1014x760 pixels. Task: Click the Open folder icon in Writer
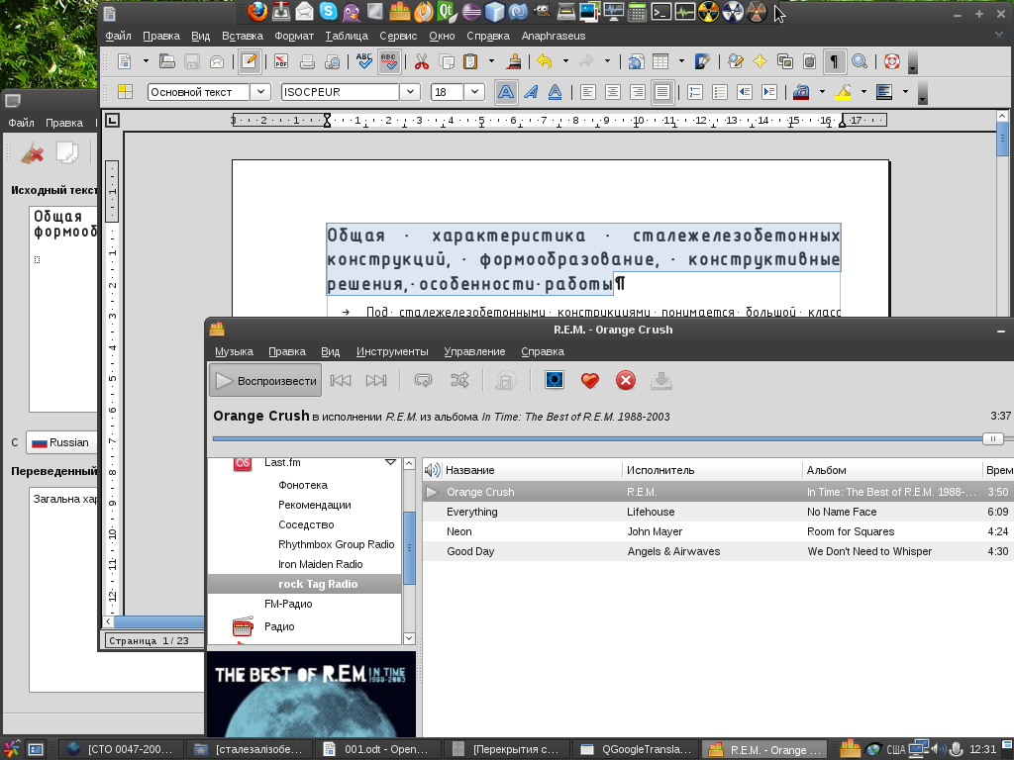[x=166, y=61]
